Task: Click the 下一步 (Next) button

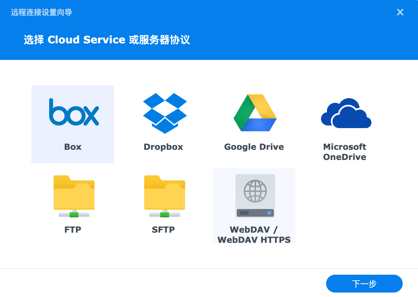Action: [364, 284]
